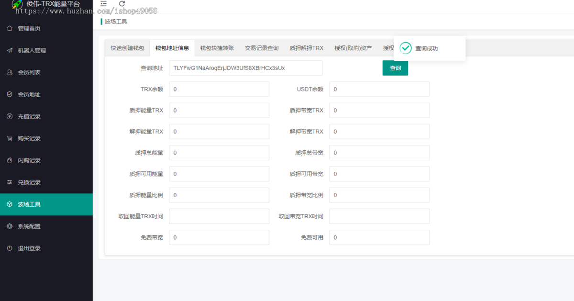574x301 pixels.
Task: Open 兑换记录 via its sliders icon
Action: 10,182
